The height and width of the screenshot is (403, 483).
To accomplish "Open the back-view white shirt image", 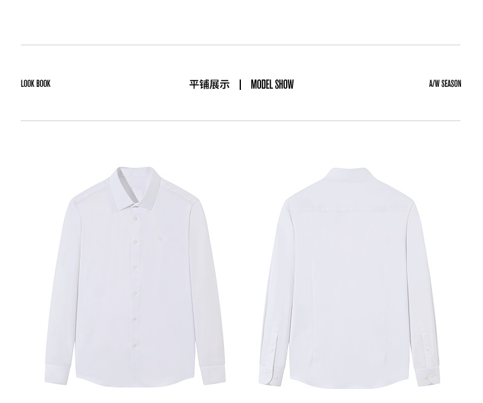I will [x=349, y=278].
